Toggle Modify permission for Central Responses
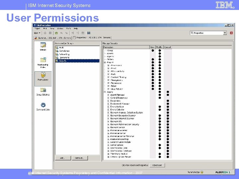 160,98
